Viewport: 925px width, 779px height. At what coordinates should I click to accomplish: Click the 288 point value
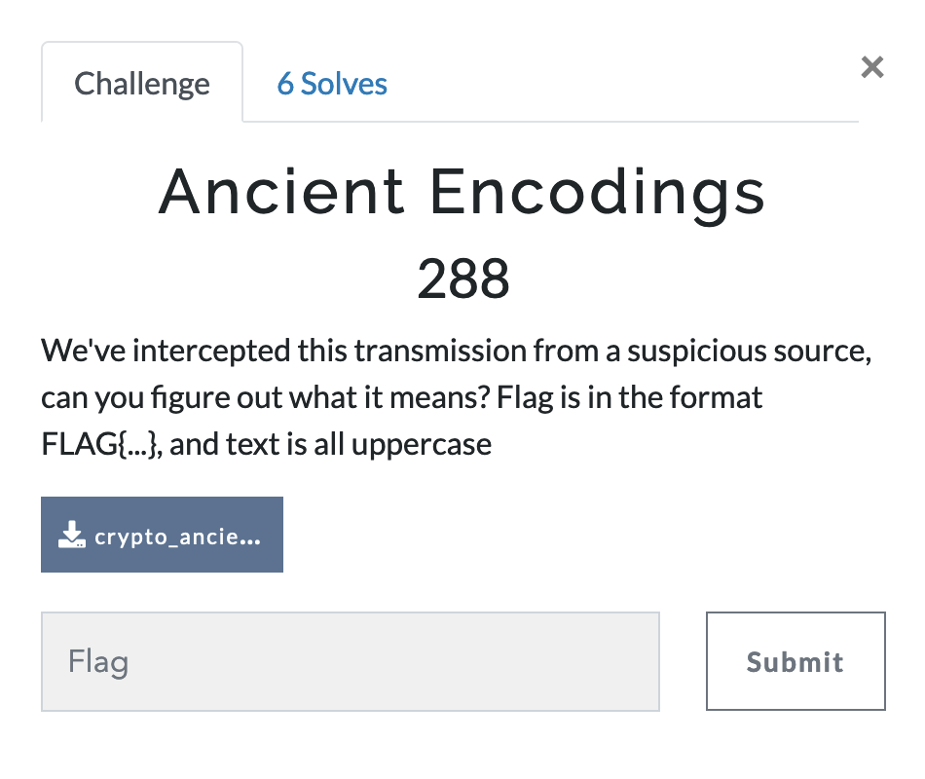[x=462, y=280]
